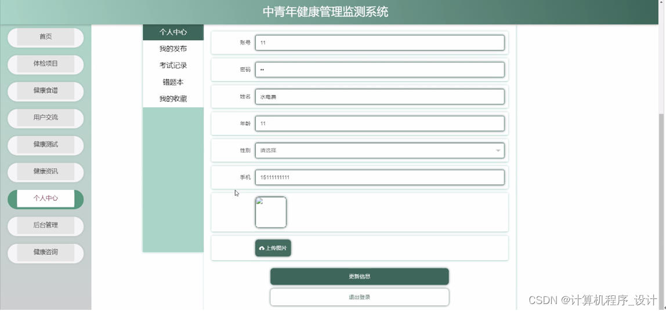Open 健康食谱 section
666x311 pixels.
(x=45, y=92)
